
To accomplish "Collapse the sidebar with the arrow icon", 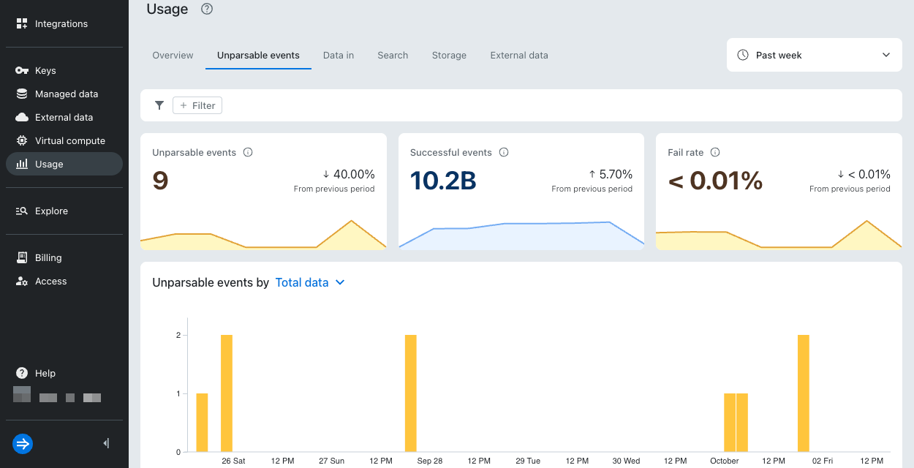I will coord(107,443).
